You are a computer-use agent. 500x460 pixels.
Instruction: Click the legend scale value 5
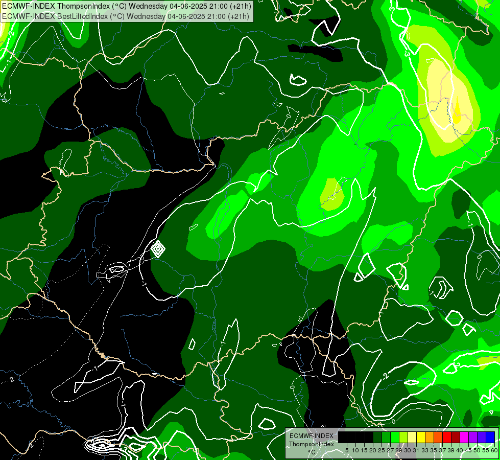[347, 450]
